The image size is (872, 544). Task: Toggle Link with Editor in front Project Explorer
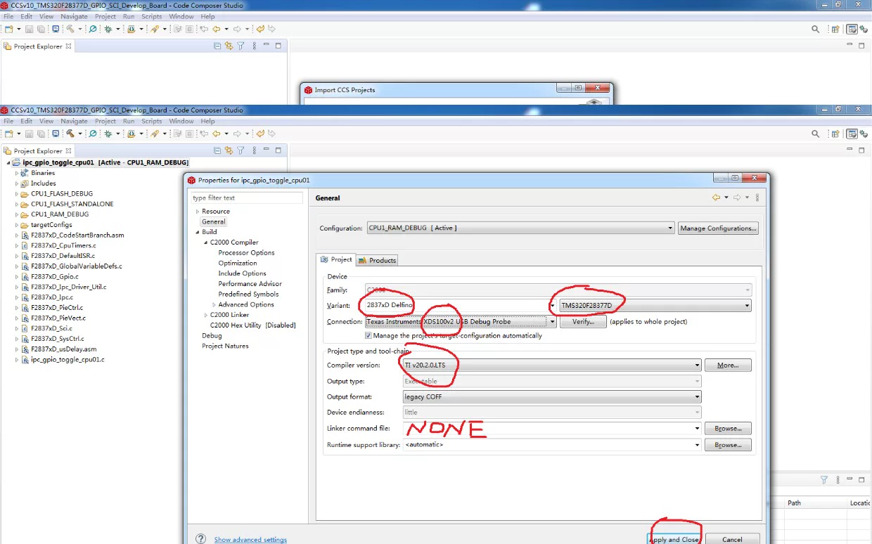[x=229, y=150]
